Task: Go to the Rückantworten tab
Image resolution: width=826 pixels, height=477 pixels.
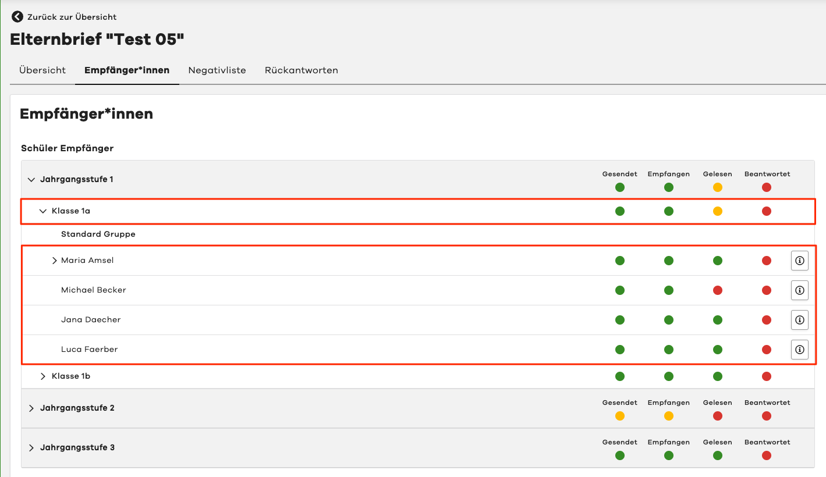Action: pyautogui.click(x=301, y=70)
